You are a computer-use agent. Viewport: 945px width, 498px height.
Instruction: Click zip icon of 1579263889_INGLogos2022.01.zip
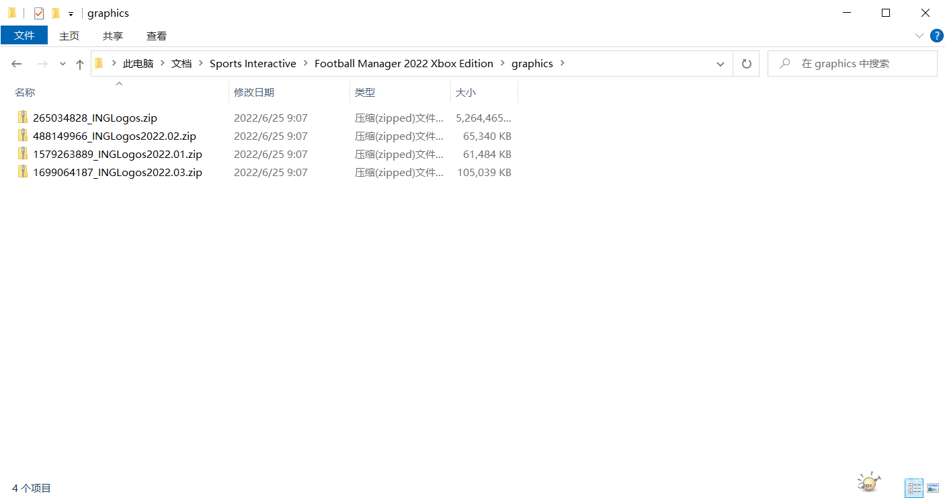[24, 153]
